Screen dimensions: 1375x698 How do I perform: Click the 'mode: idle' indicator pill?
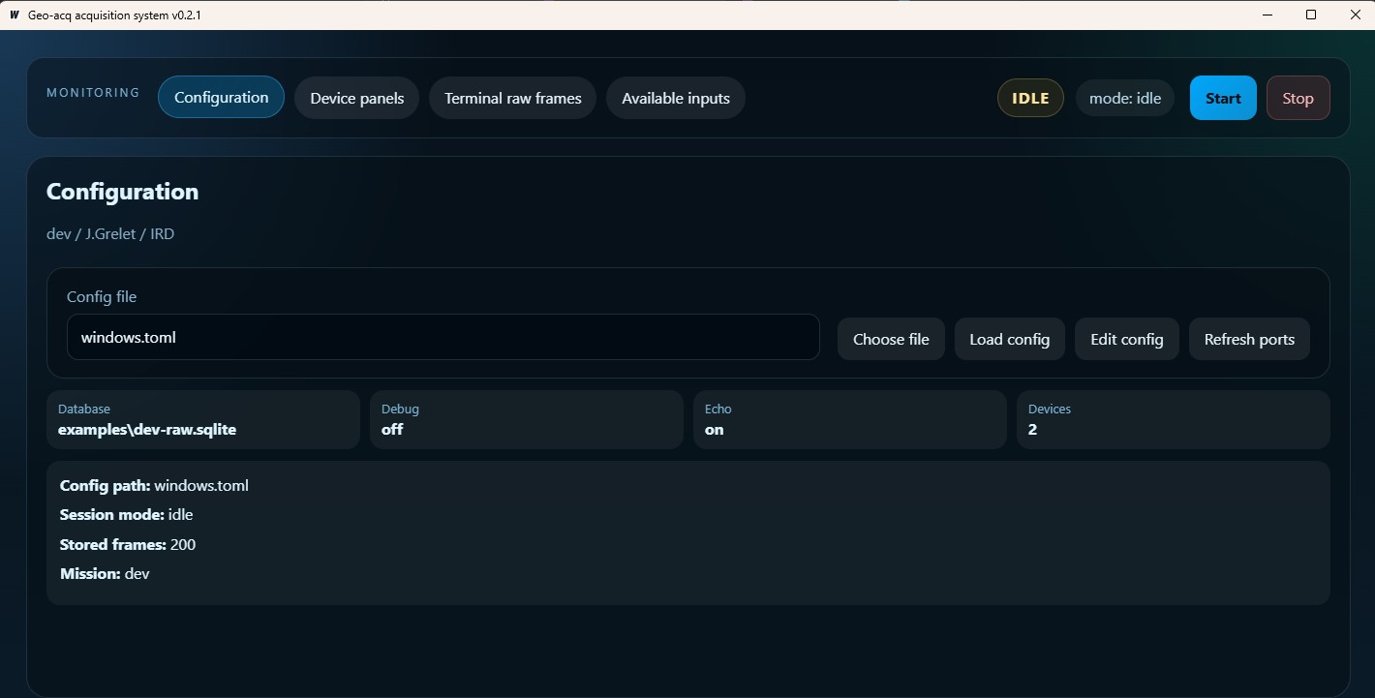point(1125,98)
